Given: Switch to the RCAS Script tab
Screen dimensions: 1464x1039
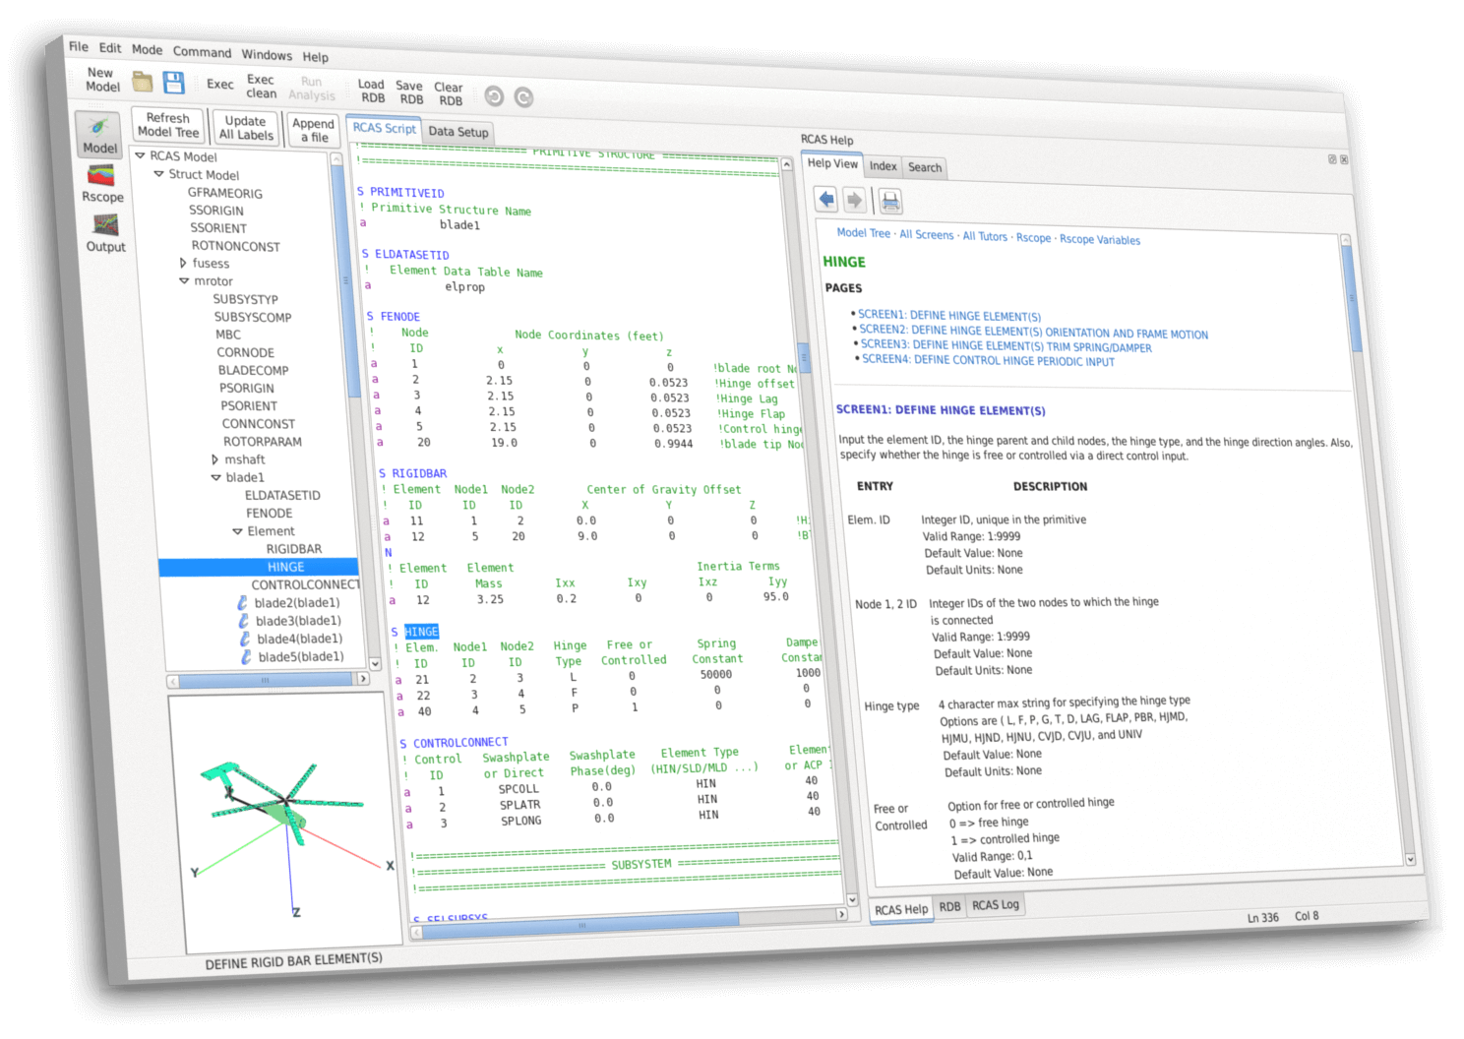Looking at the screenshot, I should [384, 128].
